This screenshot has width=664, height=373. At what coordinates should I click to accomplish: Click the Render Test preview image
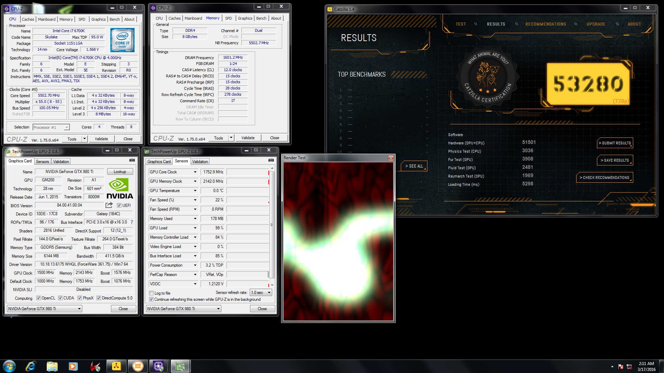coord(338,241)
